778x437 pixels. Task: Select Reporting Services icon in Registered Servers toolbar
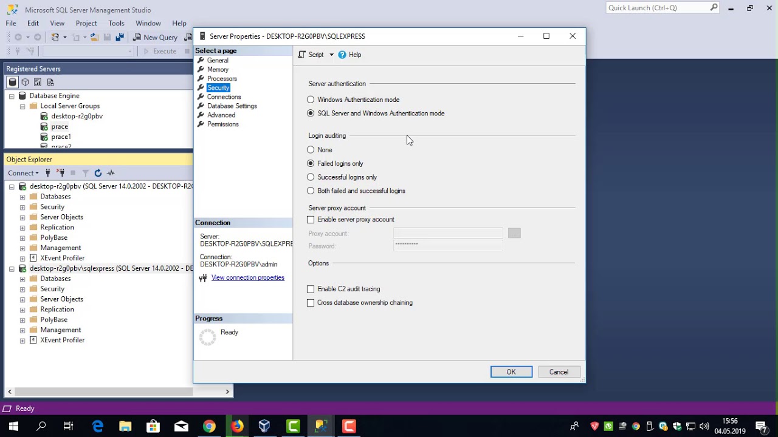(38, 82)
